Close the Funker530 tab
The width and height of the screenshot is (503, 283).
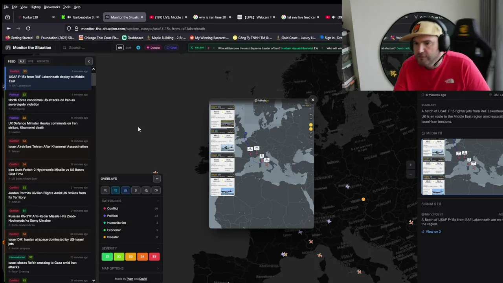pos(53,17)
